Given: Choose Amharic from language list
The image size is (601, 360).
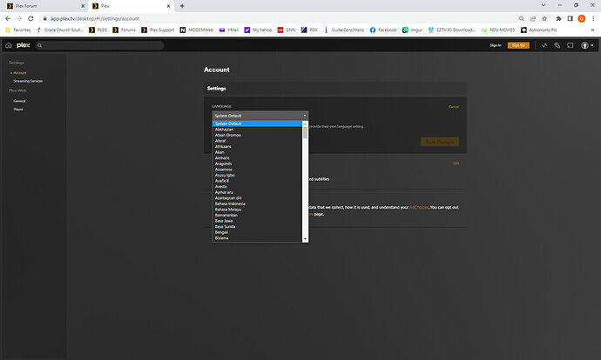Looking at the screenshot, I should click(257, 158).
